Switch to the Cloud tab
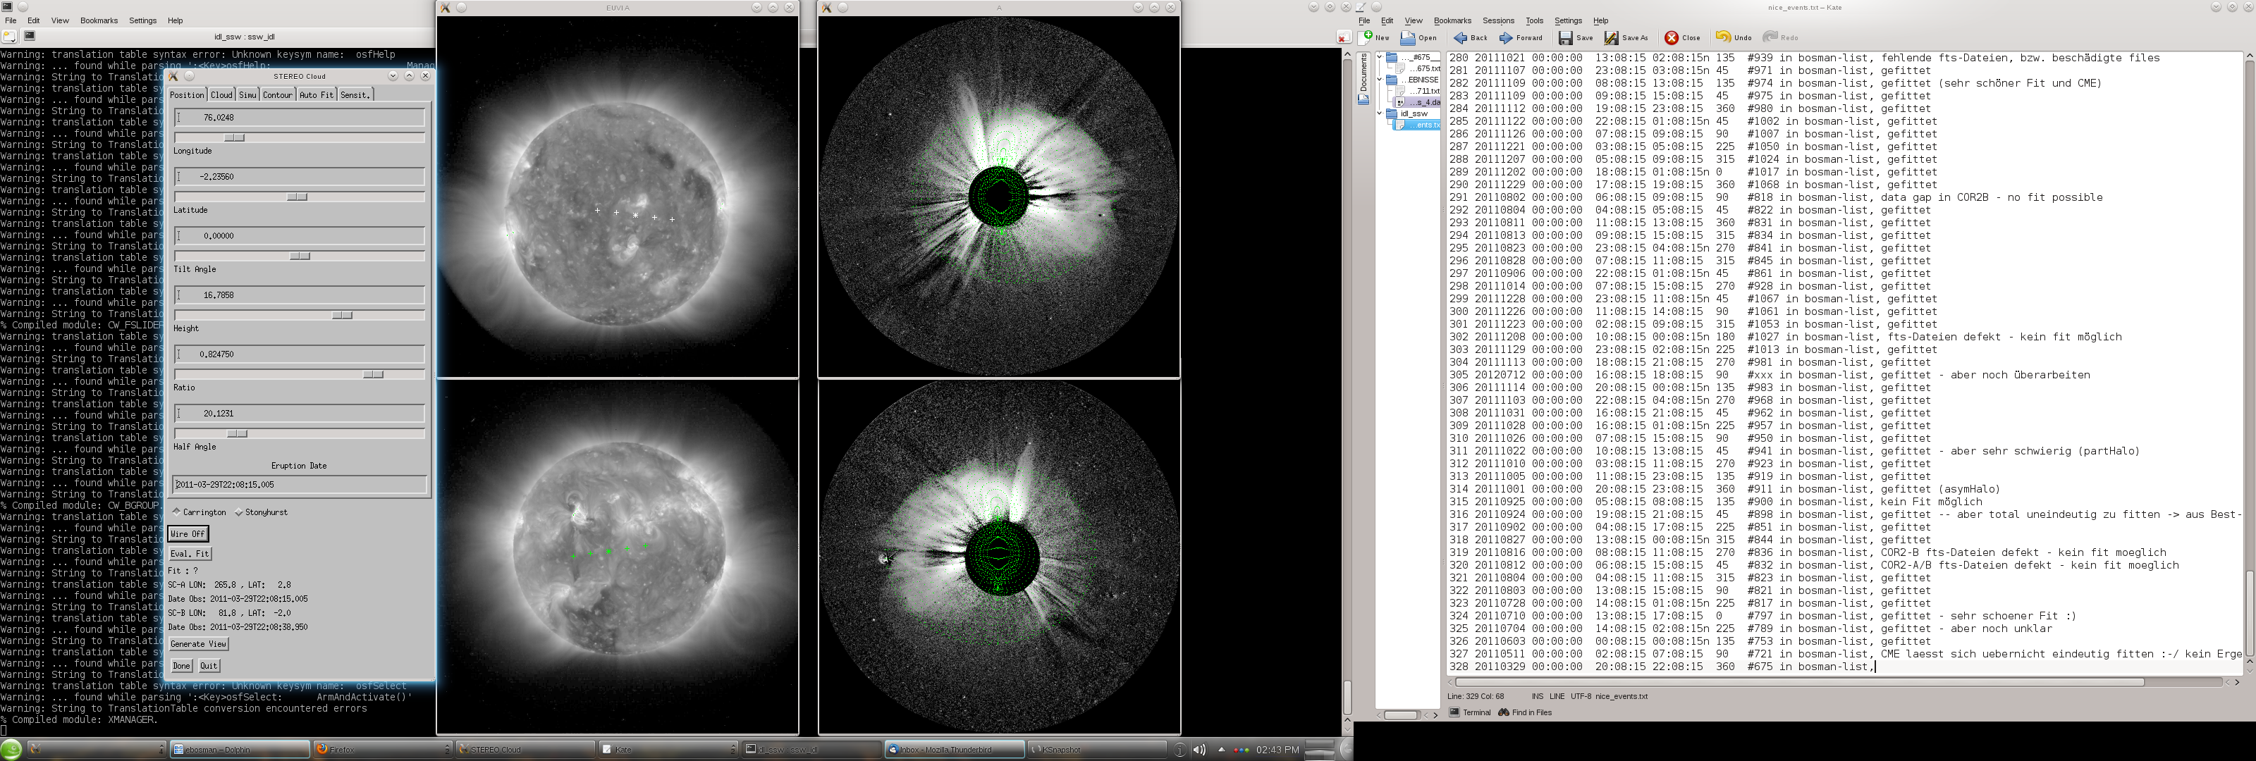 pos(221,94)
